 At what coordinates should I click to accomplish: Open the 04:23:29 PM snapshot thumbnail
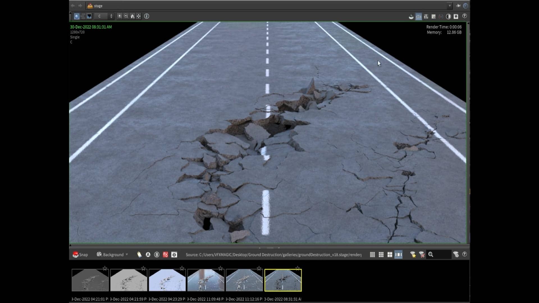point(167,280)
